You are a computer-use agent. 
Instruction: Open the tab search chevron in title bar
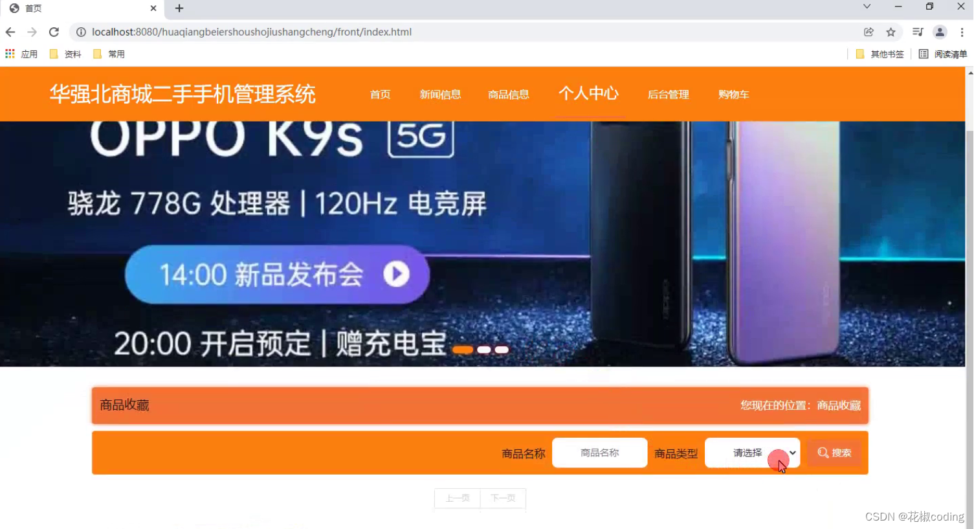click(x=867, y=6)
